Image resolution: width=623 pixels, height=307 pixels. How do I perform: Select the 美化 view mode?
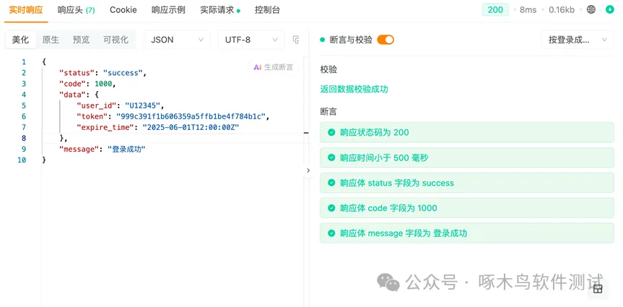(x=20, y=40)
